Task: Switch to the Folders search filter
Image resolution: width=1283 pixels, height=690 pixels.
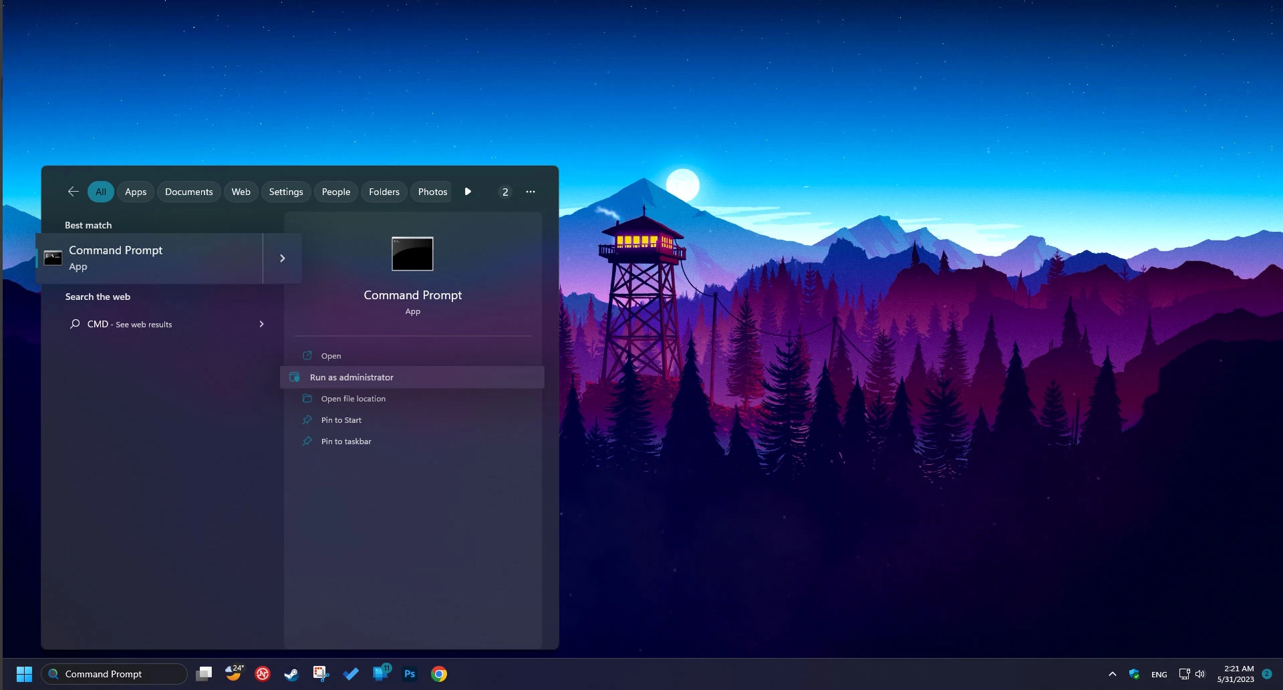Action: pyautogui.click(x=384, y=192)
